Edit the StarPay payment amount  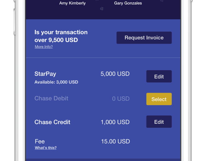click(159, 76)
